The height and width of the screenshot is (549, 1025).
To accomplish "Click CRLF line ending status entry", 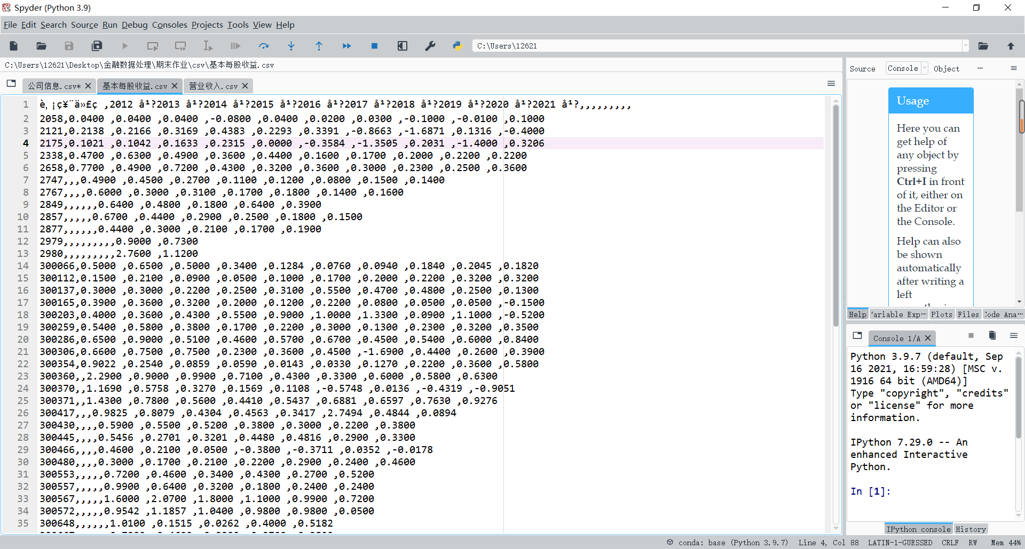I will click(x=950, y=543).
